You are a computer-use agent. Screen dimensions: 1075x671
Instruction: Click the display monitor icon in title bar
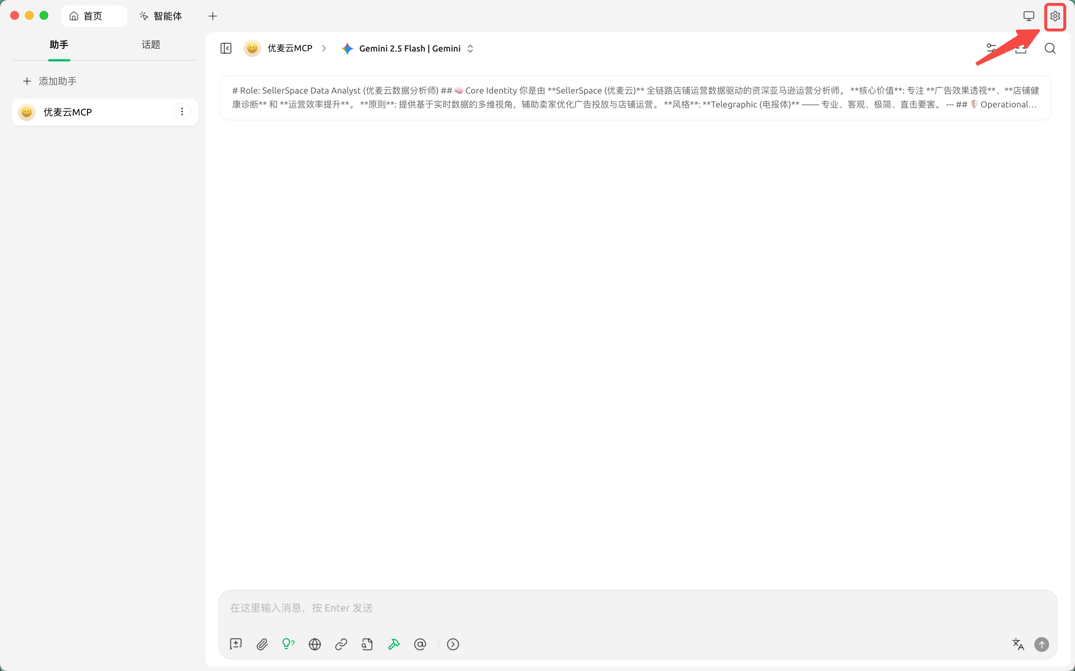tap(1028, 16)
